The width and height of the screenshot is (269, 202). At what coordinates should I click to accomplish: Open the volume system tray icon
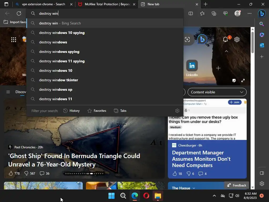click(237, 196)
